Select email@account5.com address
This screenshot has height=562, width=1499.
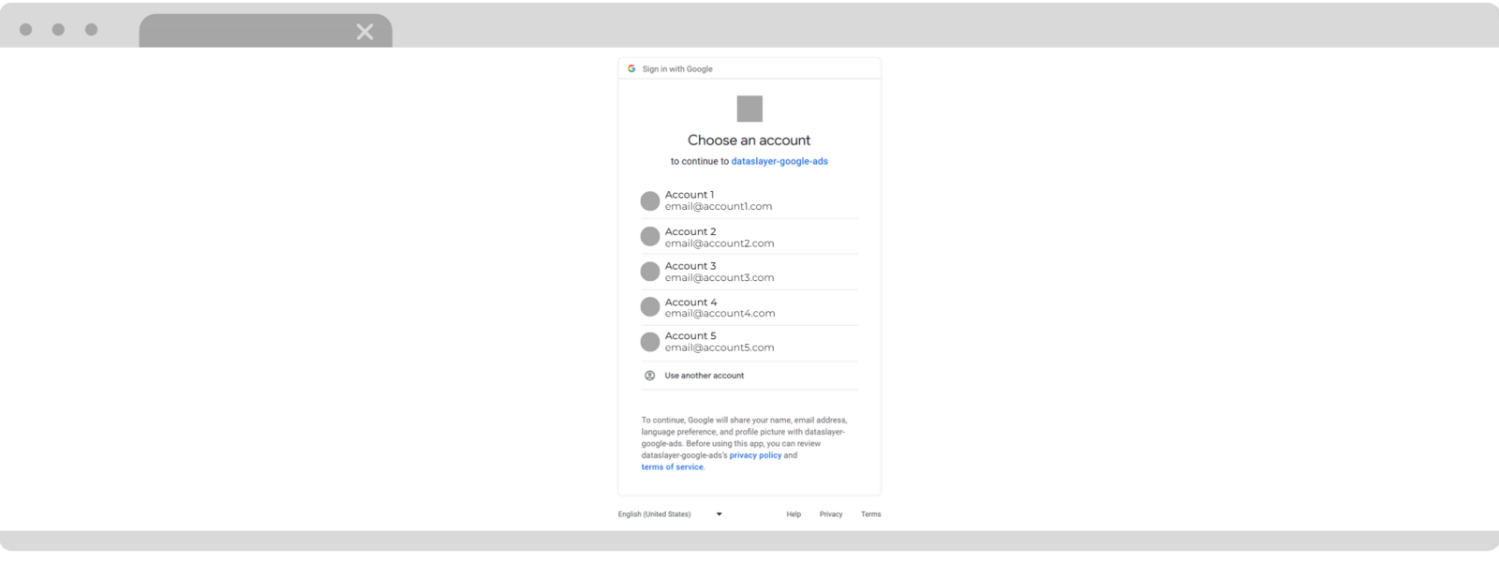[x=720, y=348]
